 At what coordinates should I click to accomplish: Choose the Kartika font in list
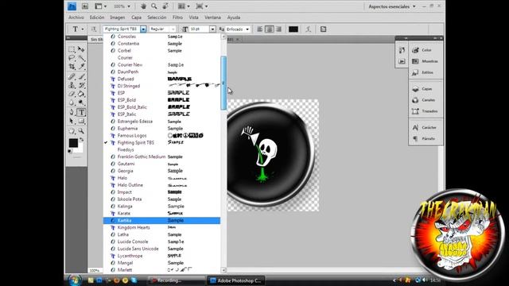(x=161, y=221)
